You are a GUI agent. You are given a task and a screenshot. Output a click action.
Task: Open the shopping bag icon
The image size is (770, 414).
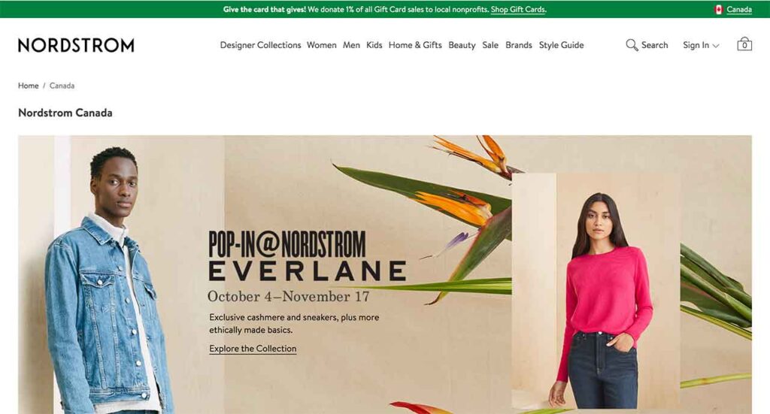coord(744,44)
